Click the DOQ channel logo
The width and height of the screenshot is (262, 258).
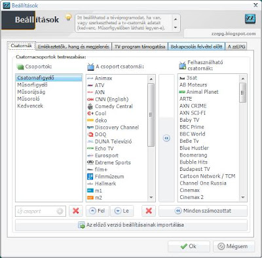(90, 134)
